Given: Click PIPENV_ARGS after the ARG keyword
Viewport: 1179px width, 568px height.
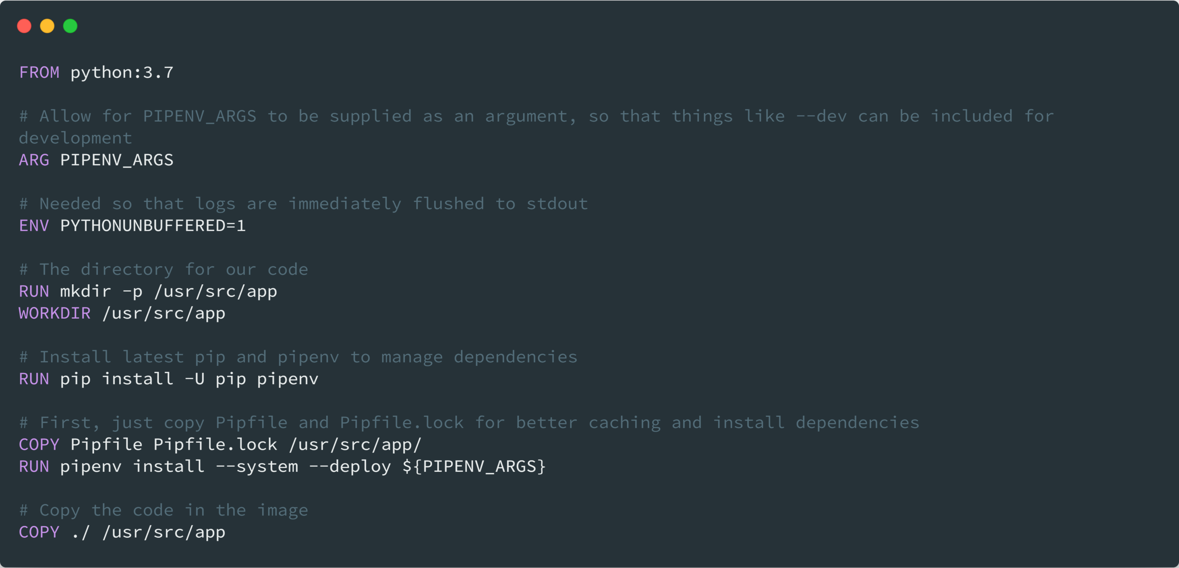Looking at the screenshot, I should pos(117,160).
